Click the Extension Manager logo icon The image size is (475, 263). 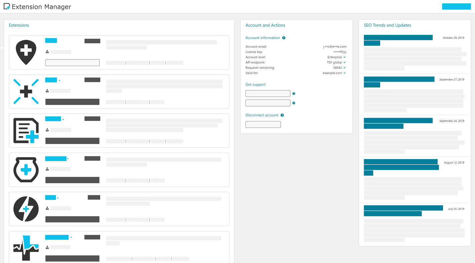(7, 6)
